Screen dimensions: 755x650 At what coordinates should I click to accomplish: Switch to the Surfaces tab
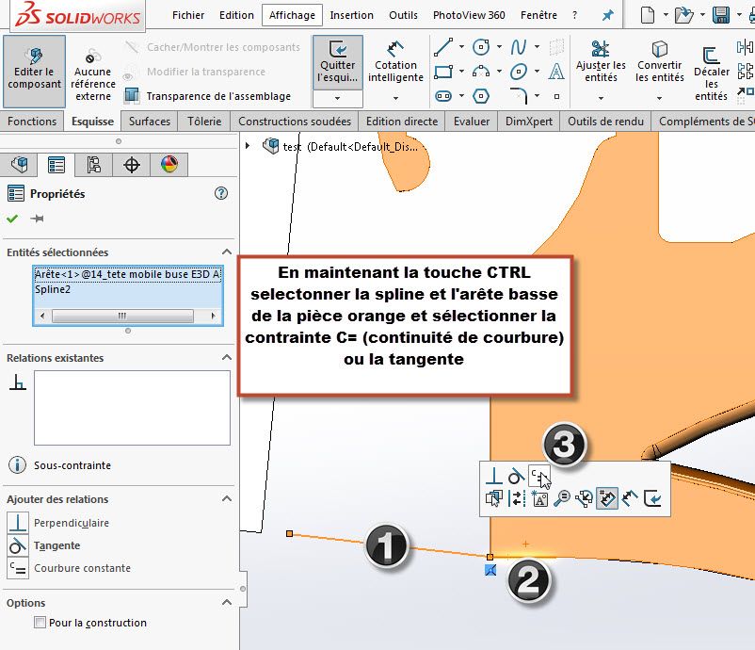150,121
